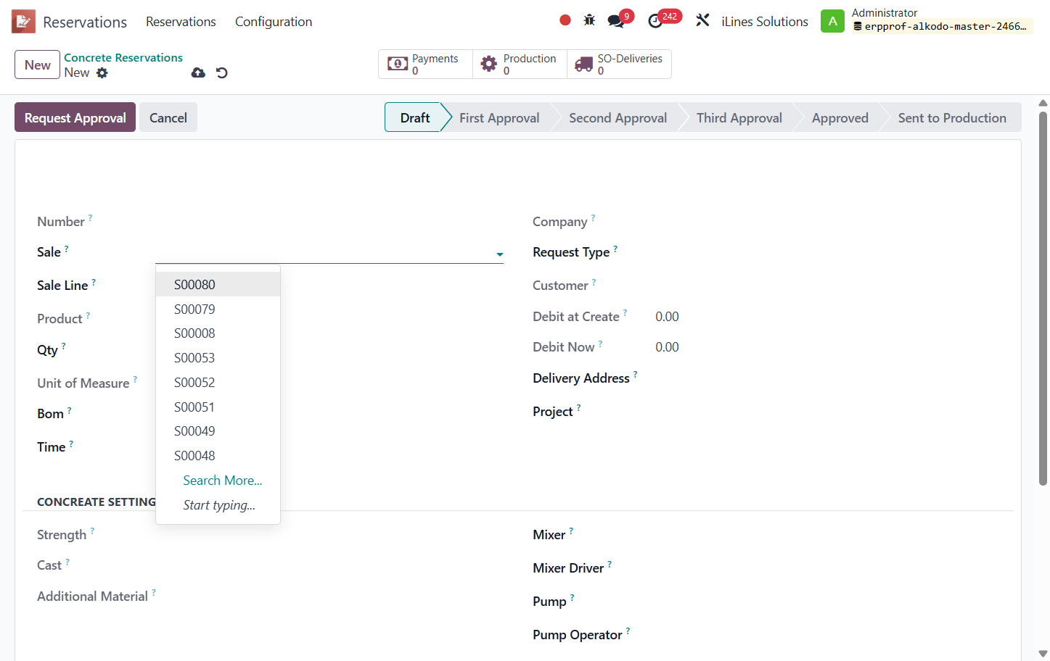The width and height of the screenshot is (1050, 661).
Task: Choose S00008 in the Sale list
Action: pyautogui.click(x=218, y=333)
